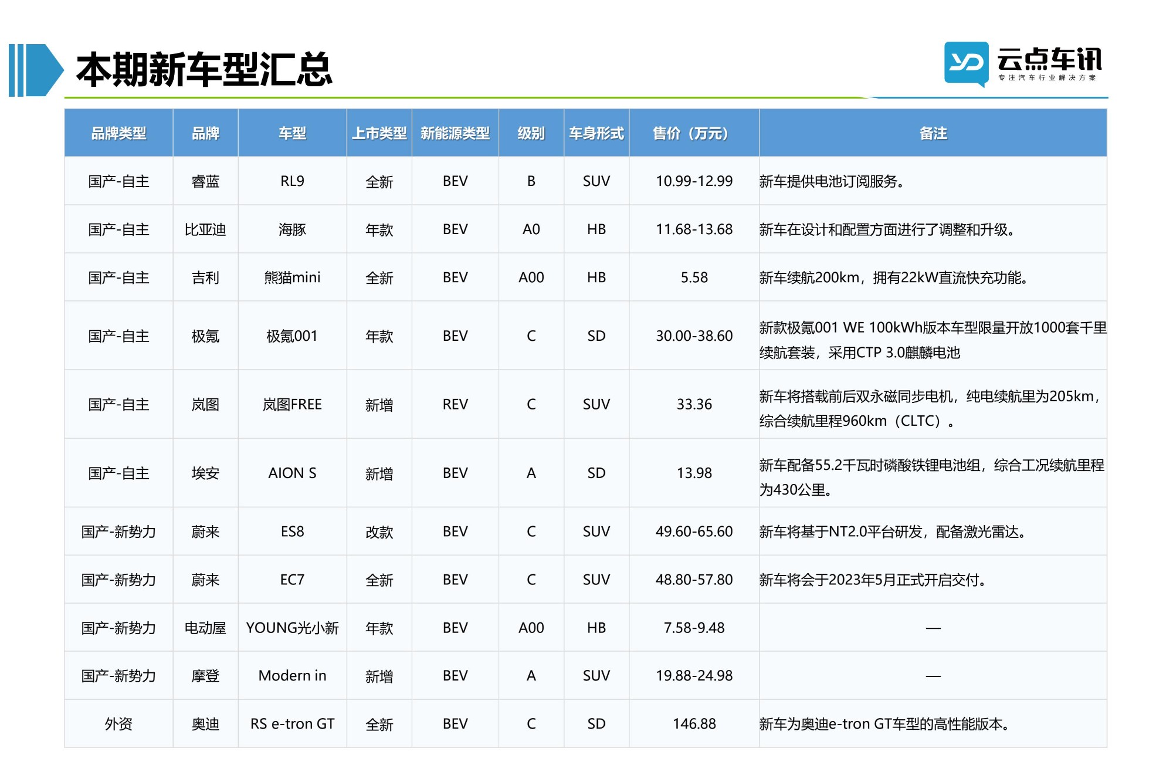Image resolution: width=1173 pixels, height=782 pixels.
Task: Select the 电动屋 brand cell
Action: pyautogui.click(x=205, y=628)
